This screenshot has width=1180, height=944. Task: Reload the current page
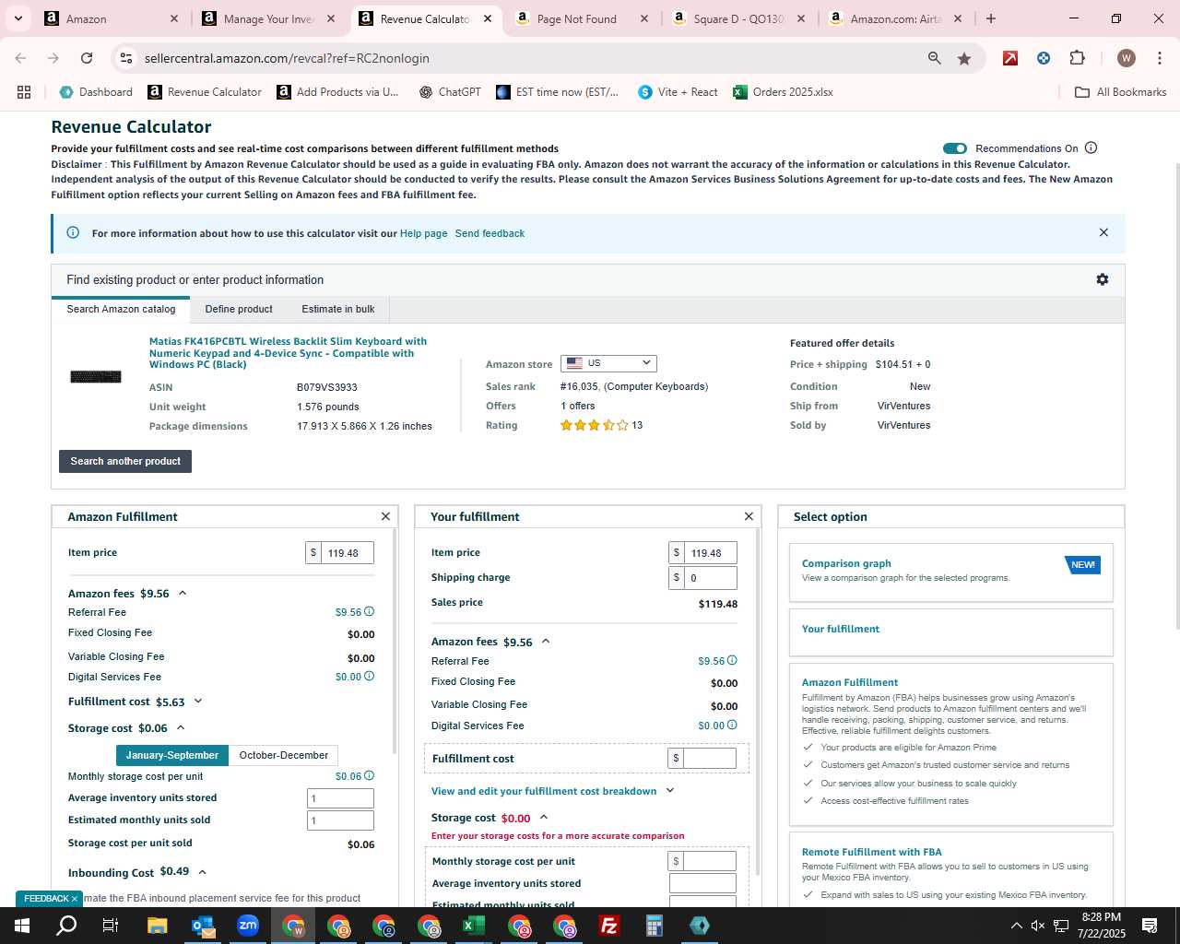tap(87, 58)
